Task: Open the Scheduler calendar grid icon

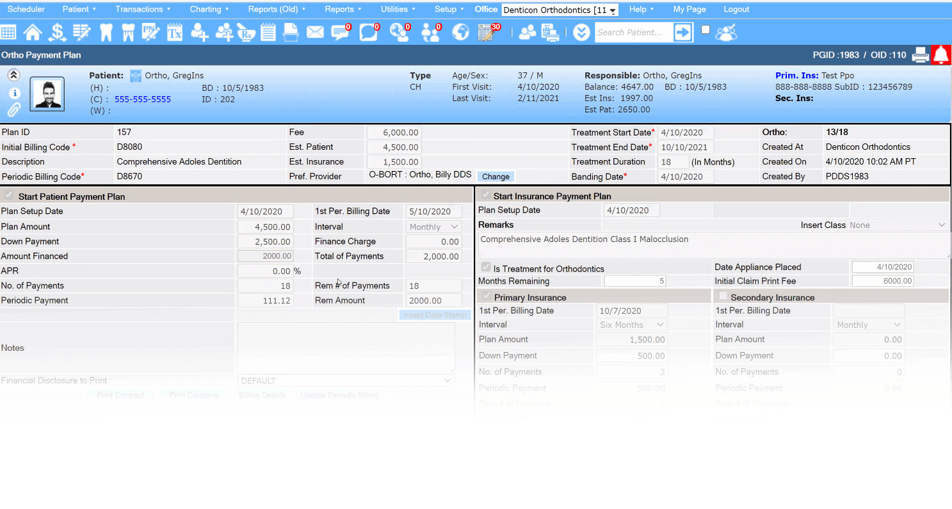Action: (9, 32)
